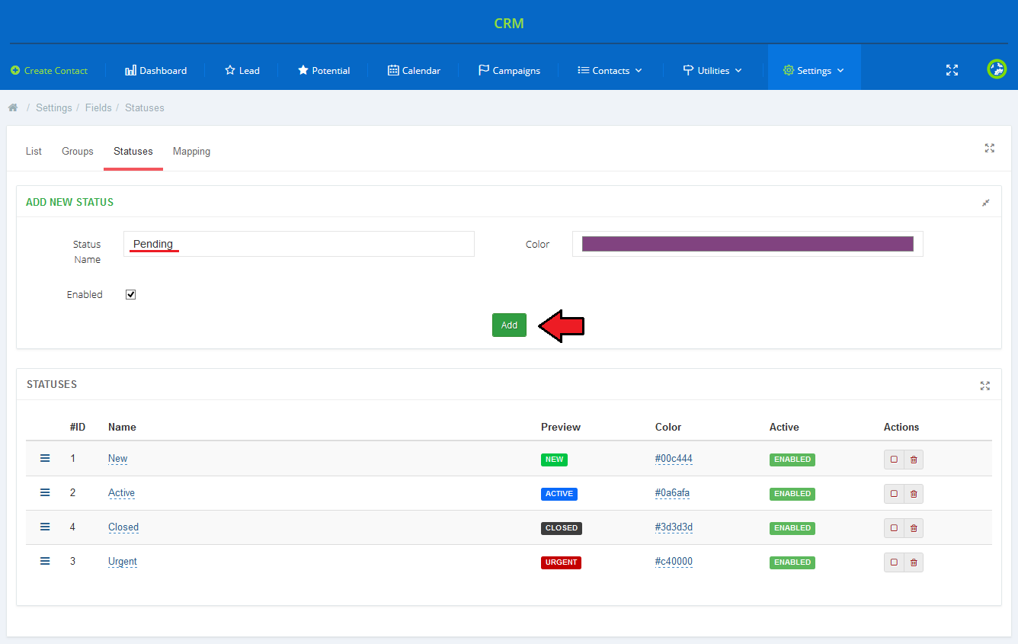The image size is (1018, 644).
Task: Delete the Active status with the trash icon
Action: [914, 494]
